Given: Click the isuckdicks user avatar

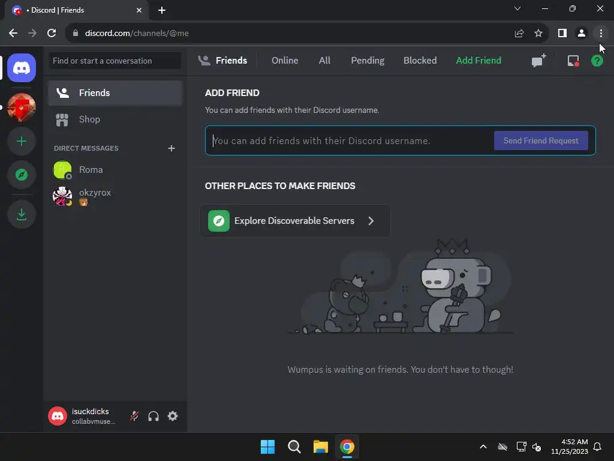Looking at the screenshot, I should pos(58,416).
